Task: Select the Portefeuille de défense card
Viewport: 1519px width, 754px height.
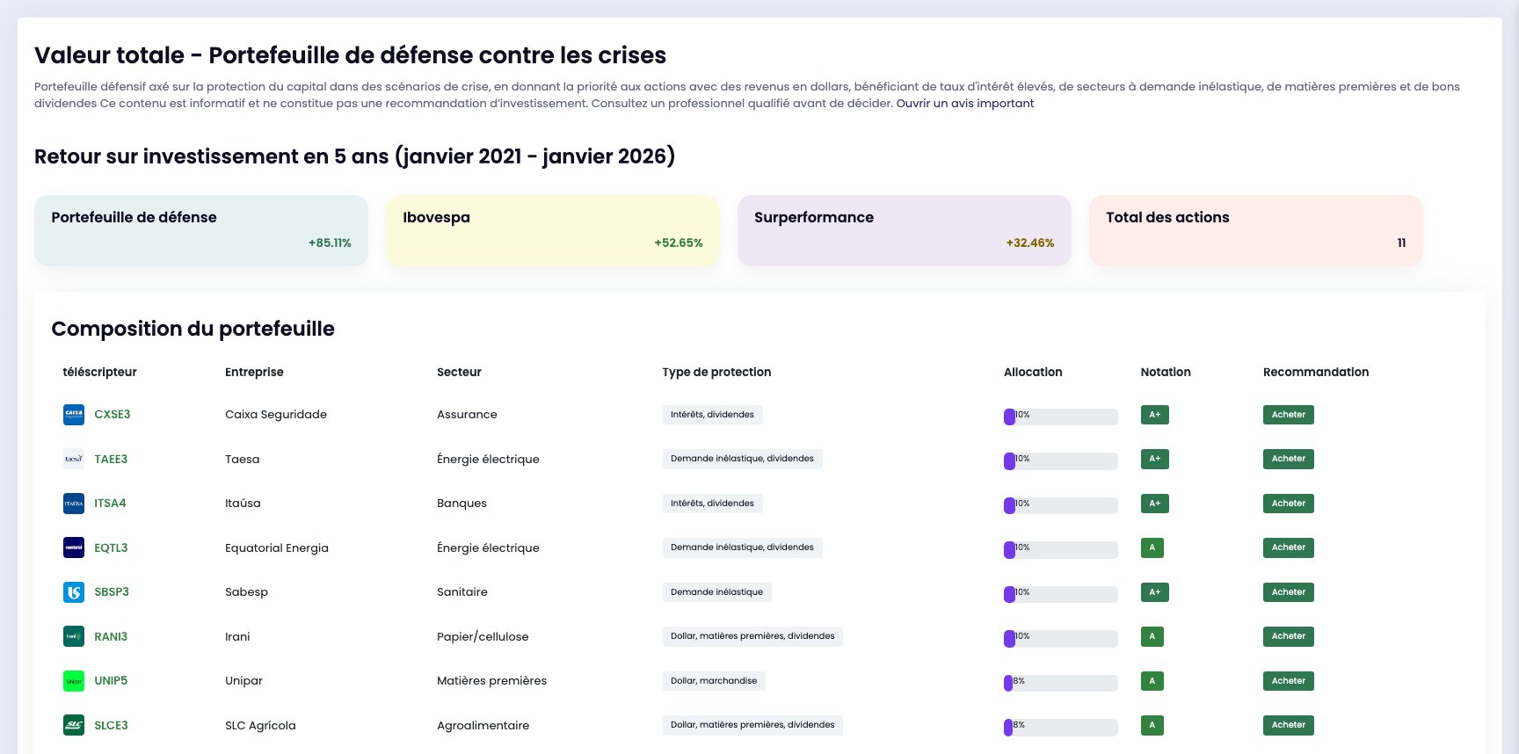Action: (201, 230)
